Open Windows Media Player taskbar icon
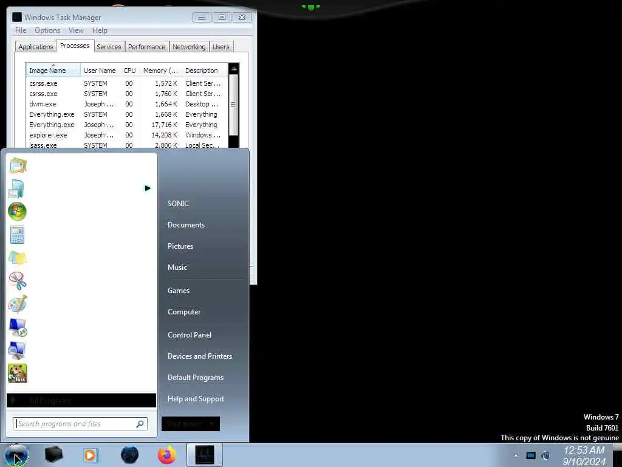 (x=91, y=455)
